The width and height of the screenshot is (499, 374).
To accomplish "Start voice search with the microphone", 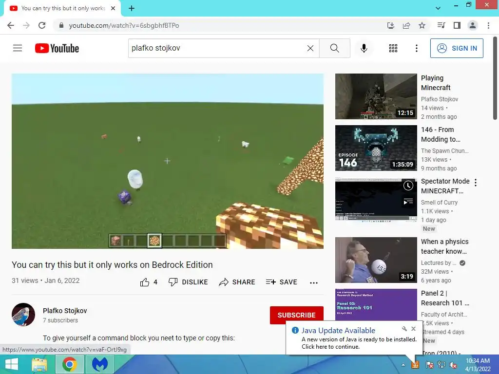I will click(364, 48).
